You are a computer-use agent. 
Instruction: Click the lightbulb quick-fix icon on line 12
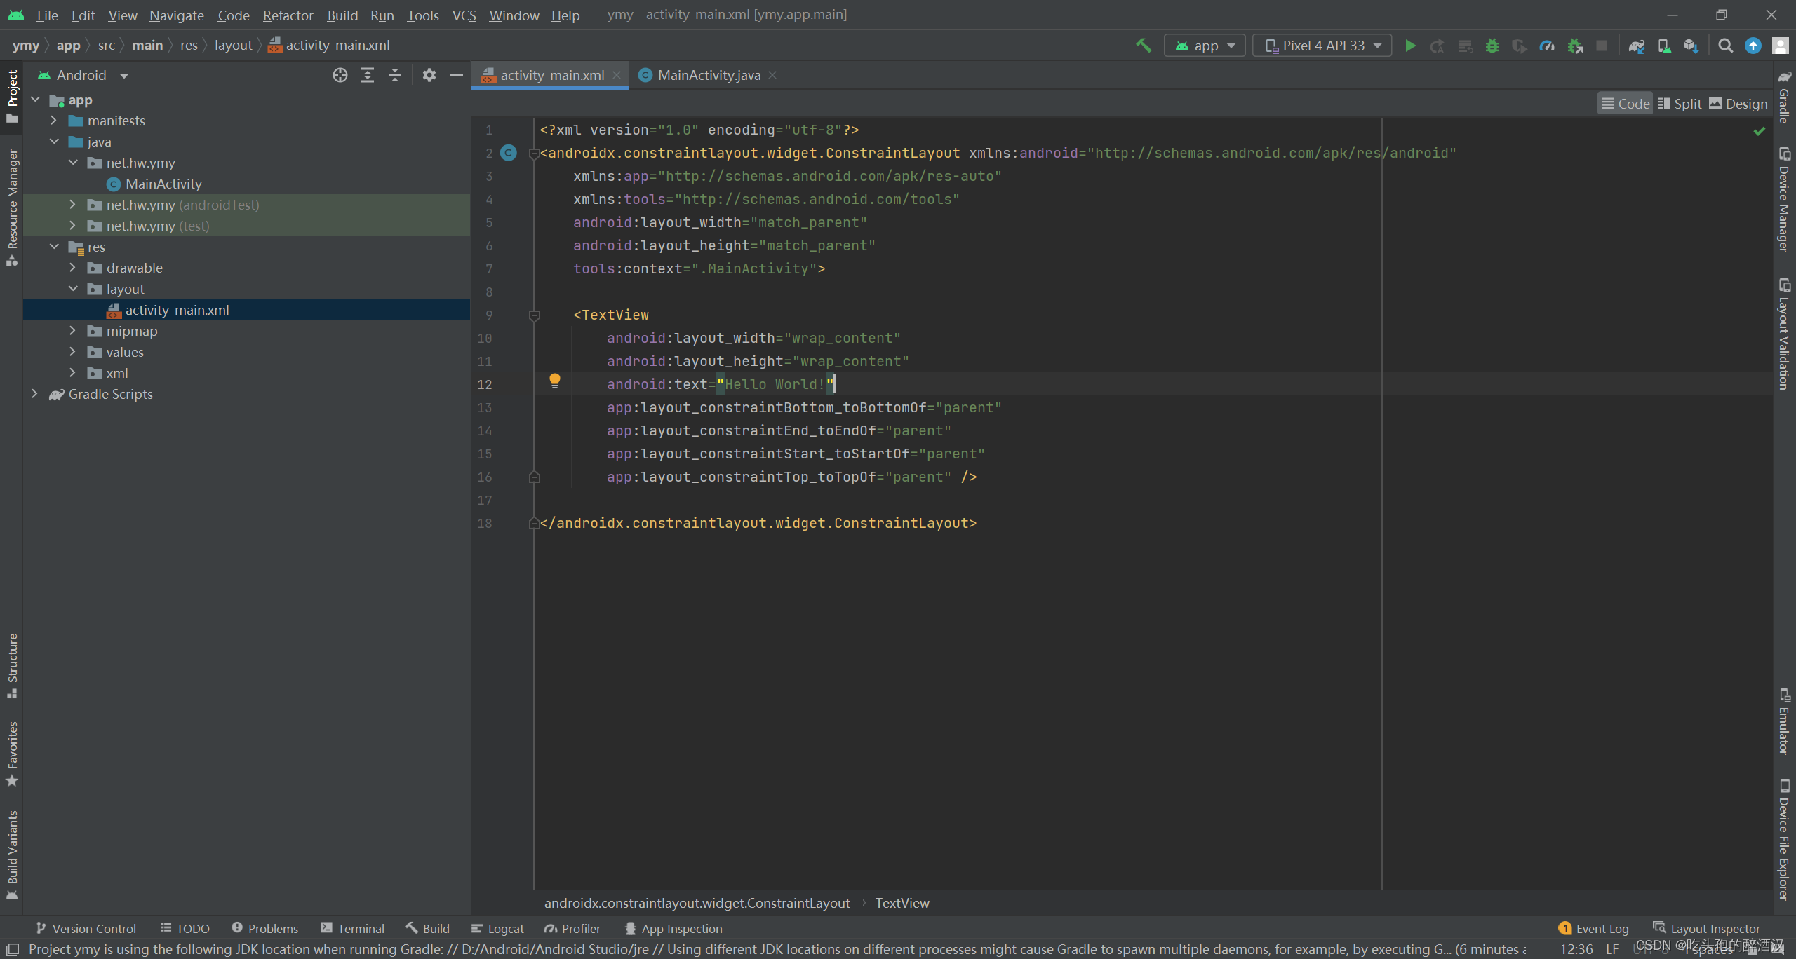tap(555, 381)
